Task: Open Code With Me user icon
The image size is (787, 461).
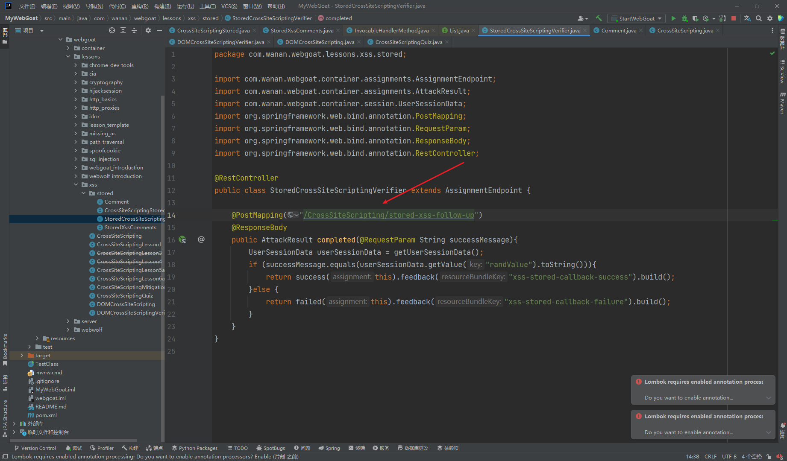Action: [582, 18]
